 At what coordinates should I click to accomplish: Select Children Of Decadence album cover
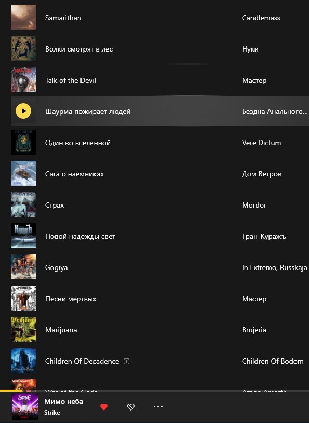pos(23,361)
